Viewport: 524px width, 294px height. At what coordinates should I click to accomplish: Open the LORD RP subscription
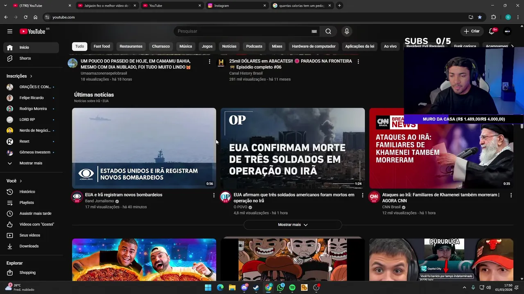(31, 120)
